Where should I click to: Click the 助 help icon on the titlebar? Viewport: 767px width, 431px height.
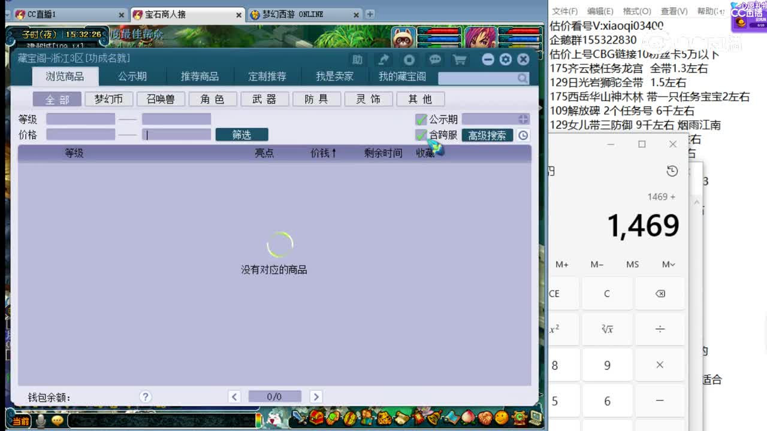[357, 59]
